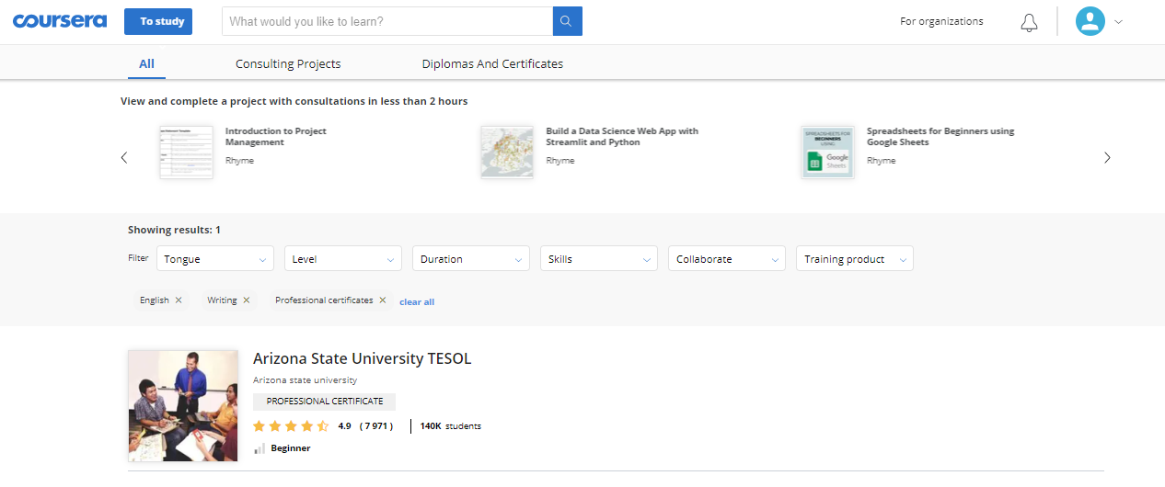
Task: Open Arizona State University TESOL title
Action: 362,358
